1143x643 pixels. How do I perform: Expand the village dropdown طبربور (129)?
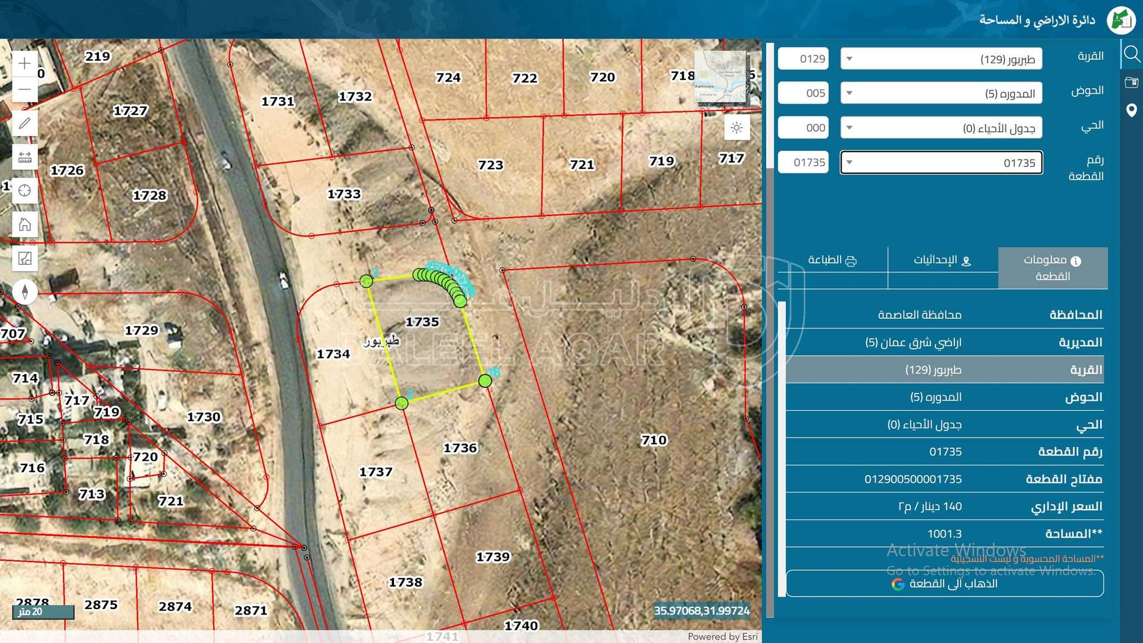pyautogui.click(x=941, y=59)
